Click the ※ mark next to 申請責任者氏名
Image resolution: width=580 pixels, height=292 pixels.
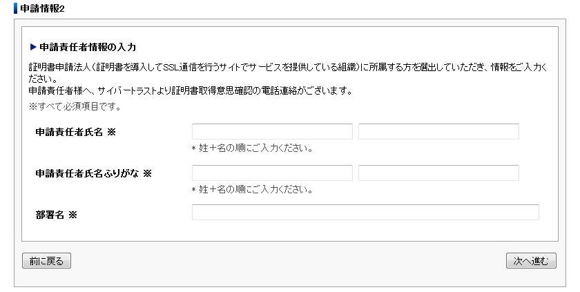click(x=111, y=132)
